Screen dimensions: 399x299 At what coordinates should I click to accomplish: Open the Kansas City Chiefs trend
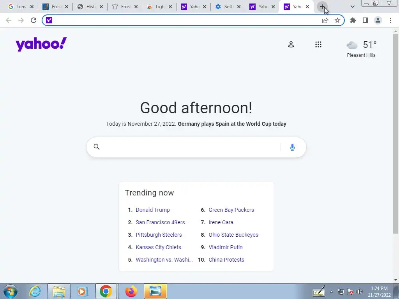pos(158,247)
